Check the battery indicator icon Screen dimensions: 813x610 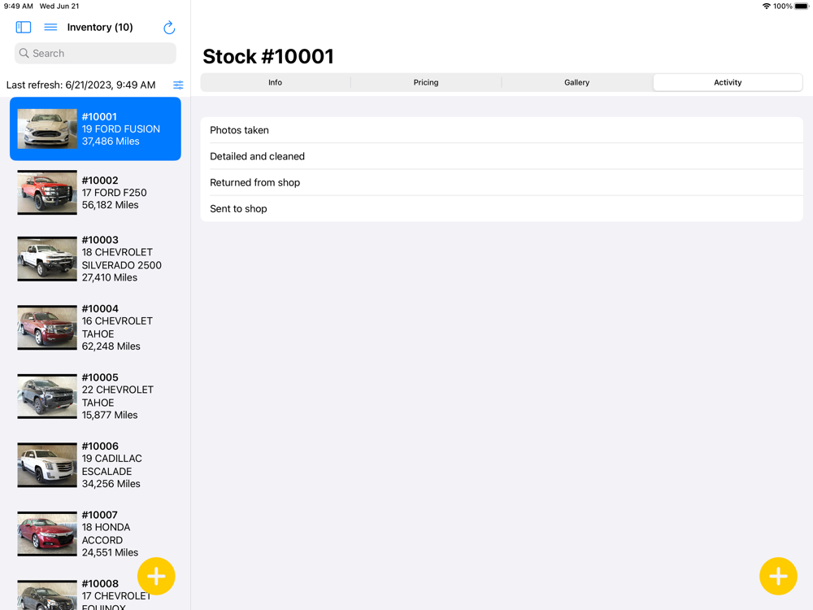[802, 7]
